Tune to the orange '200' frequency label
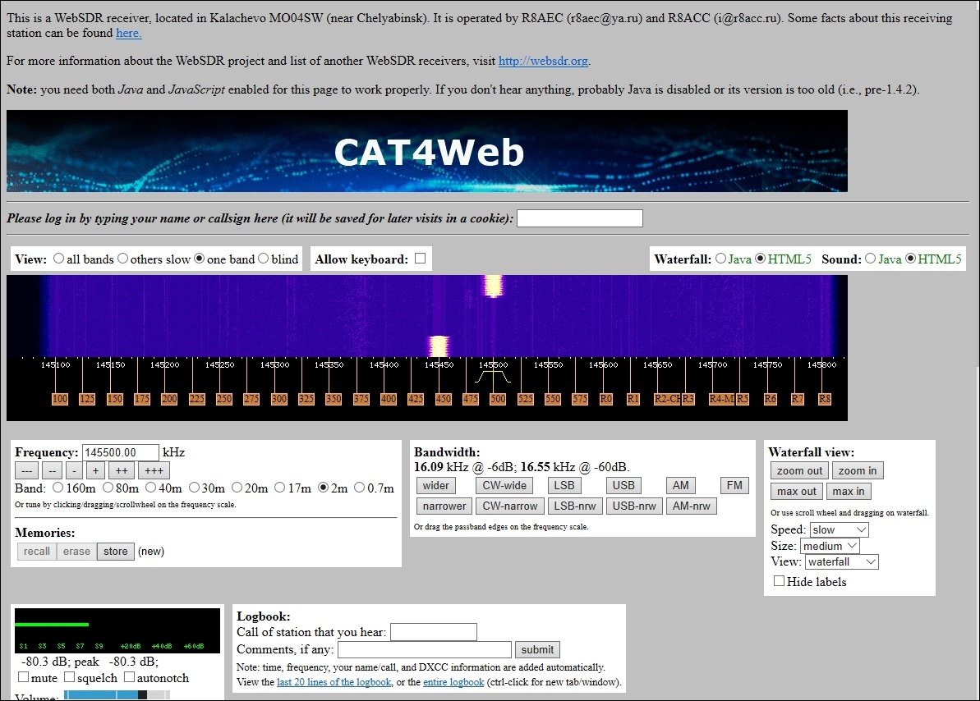The image size is (980, 701). 168,399
